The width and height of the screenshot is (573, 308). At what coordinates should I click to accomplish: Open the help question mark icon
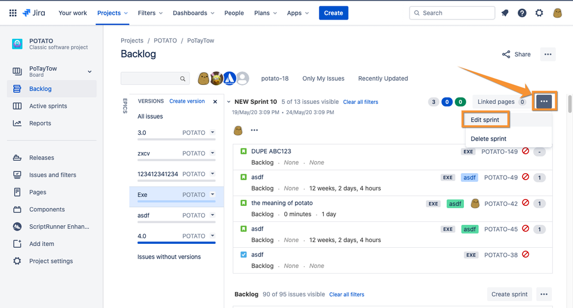tap(522, 13)
